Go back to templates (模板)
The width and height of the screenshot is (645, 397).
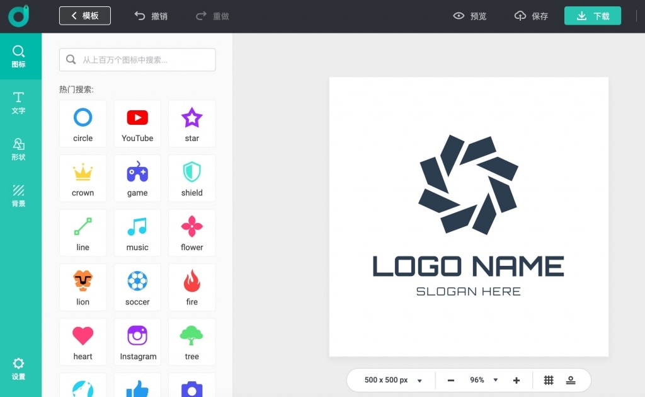[85, 16]
